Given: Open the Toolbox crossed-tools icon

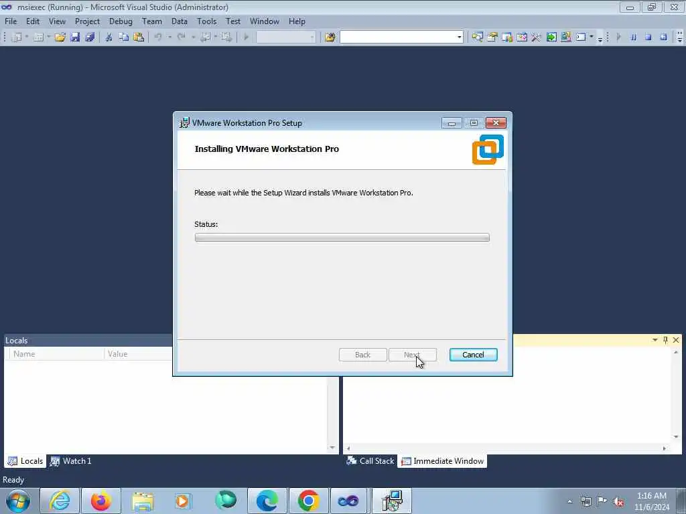Looking at the screenshot, I should click(537, 37).
